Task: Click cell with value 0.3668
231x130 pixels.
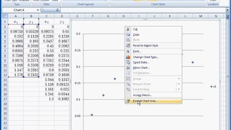Action: coord(16,41)
